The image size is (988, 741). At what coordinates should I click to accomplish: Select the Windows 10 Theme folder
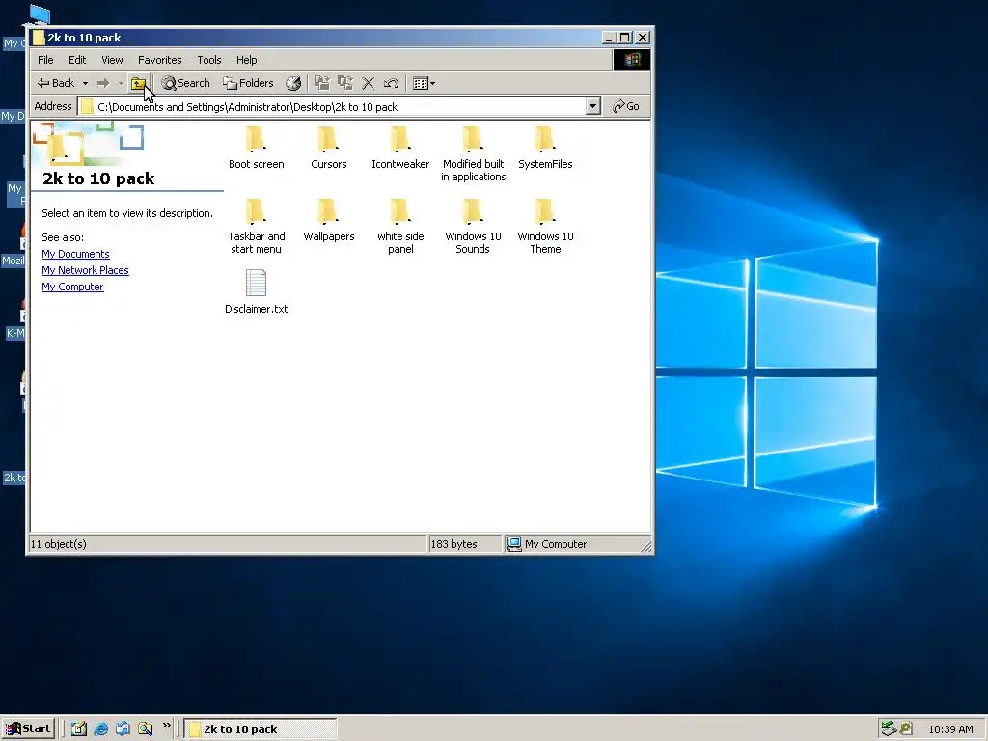tap(545, 226)
